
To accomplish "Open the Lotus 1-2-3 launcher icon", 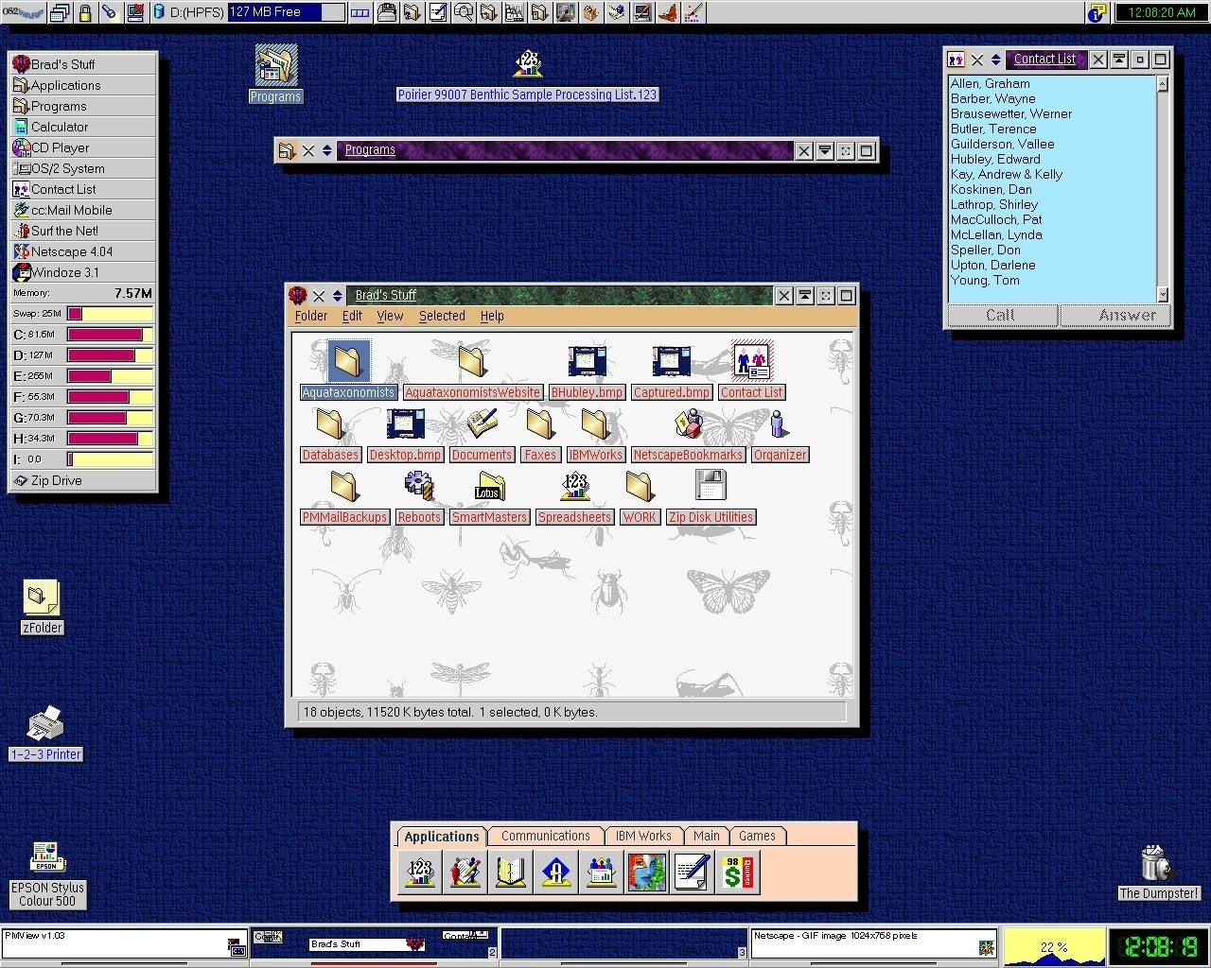I will 419,872.
